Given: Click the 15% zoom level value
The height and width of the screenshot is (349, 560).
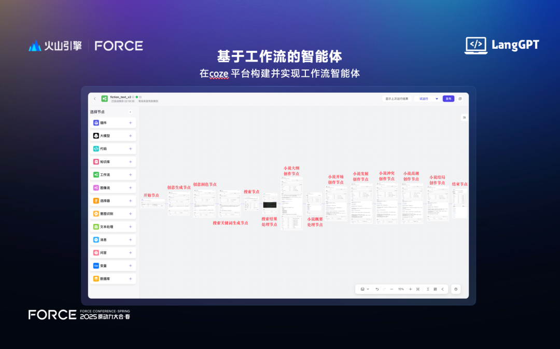Looking at the screenshot, I should pos(401,289).
